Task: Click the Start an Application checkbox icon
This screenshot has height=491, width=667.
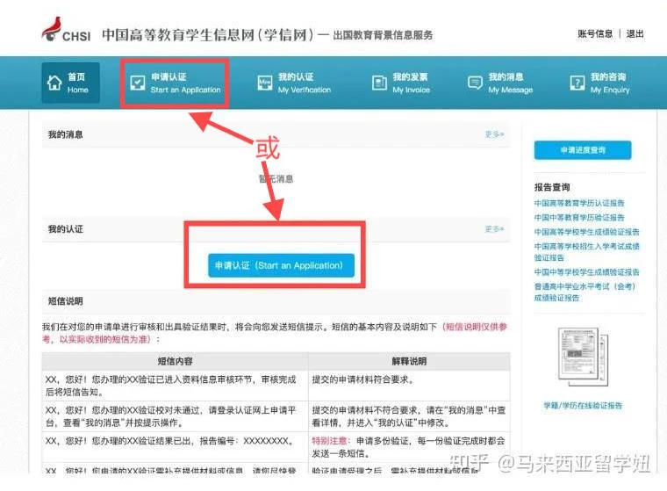Action: click(138, 83)
